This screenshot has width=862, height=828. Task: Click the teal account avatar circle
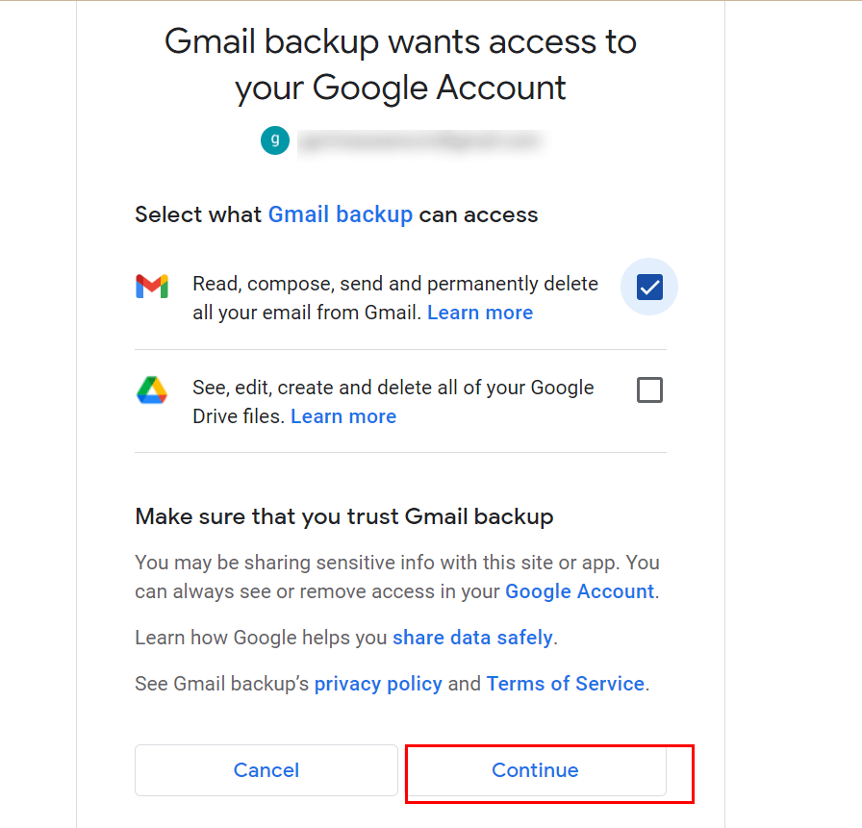(x=275, y=140)
